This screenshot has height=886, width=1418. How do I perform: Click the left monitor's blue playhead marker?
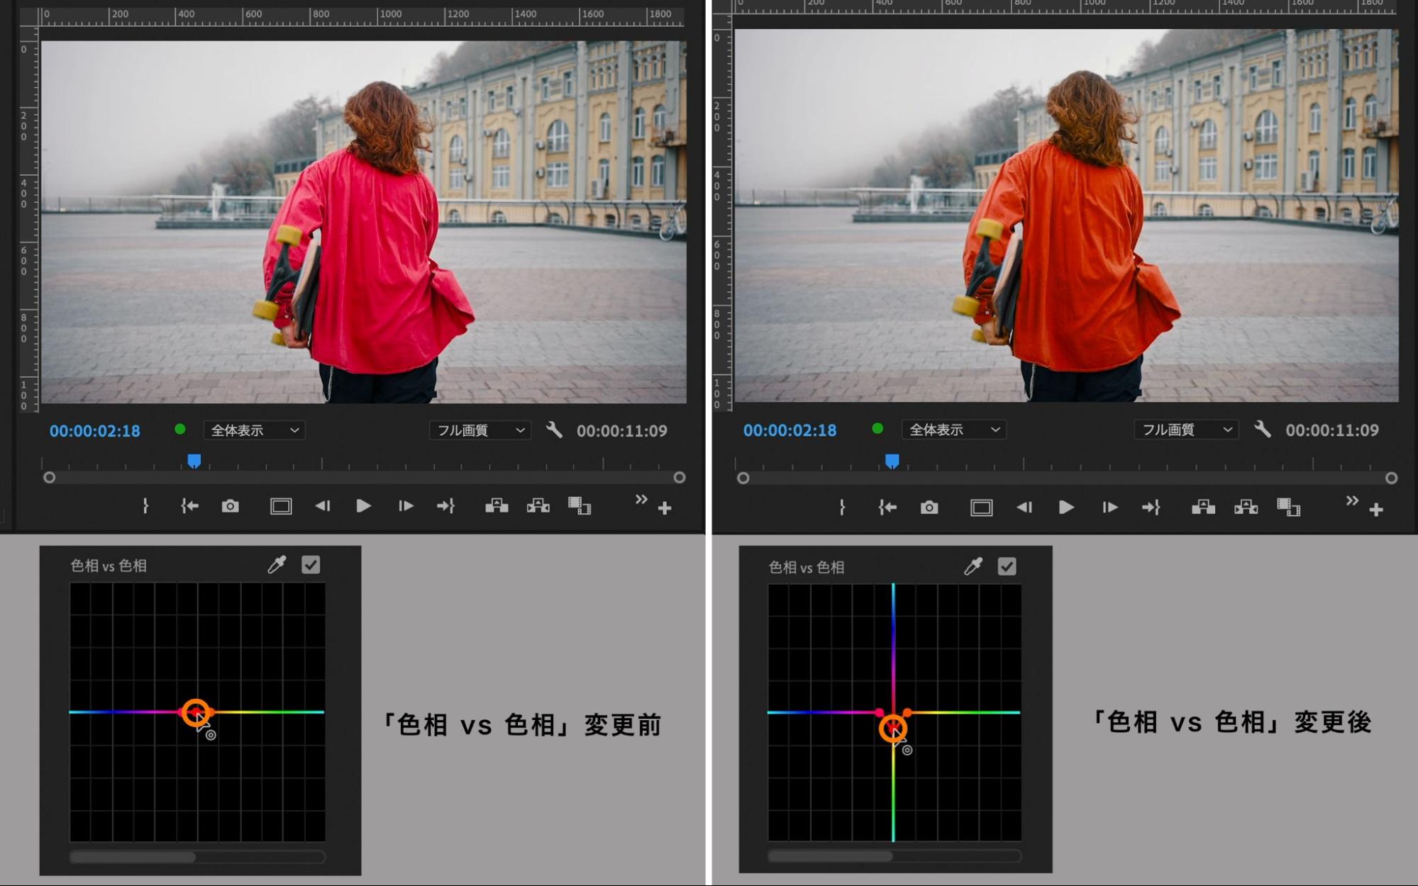coord(194,461)
